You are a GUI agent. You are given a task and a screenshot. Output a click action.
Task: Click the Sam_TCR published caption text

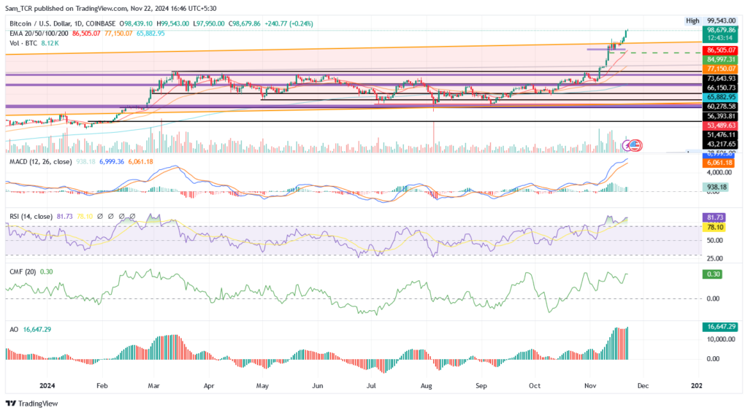point(110,8)
